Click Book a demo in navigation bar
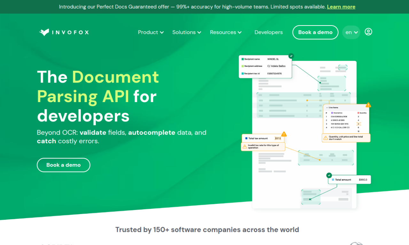 click(315, 32)
